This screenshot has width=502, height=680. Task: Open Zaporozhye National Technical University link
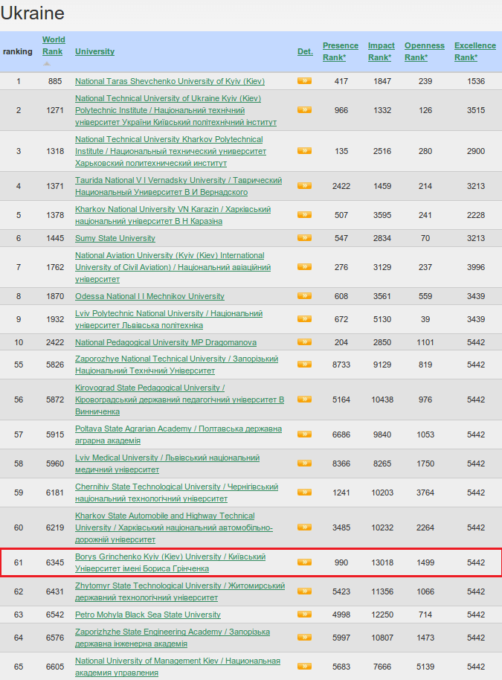[176, 365]
